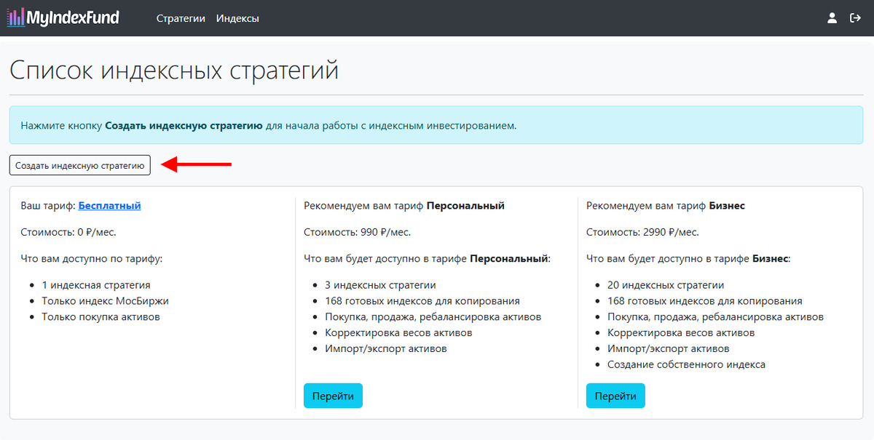Click the Рекомендуем вам тариф Бизнес heading

pos(666,206)
